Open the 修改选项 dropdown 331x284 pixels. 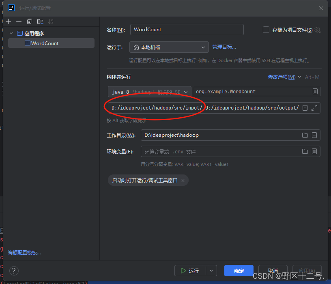(282, 77)
